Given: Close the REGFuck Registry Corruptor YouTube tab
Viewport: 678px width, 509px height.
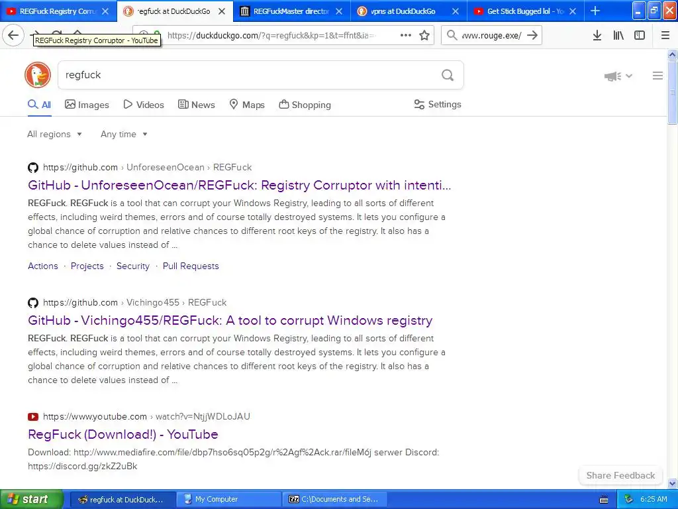Looking at the screenshot, I should 105,11.
